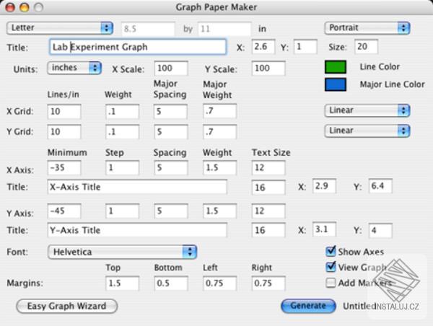
Task: Click the title Size field showing 20
Action: [x=366, y=47]
